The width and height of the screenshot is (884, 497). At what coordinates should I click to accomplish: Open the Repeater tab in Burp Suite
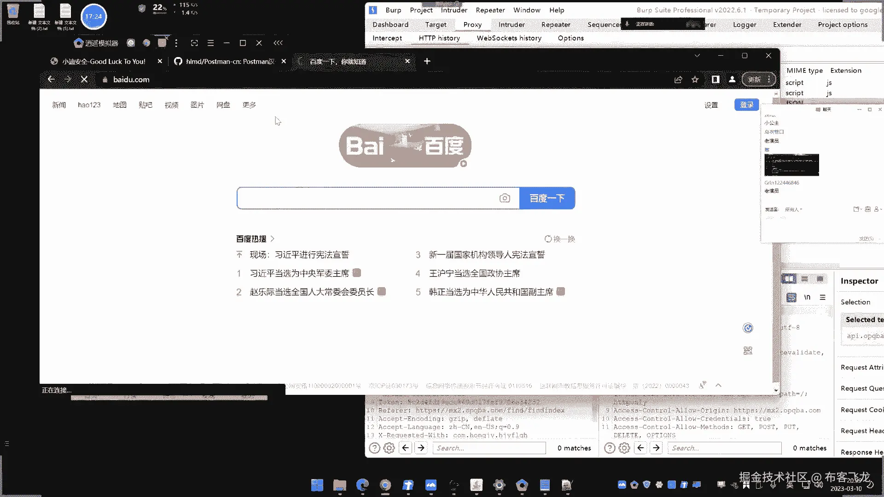tap(555, 24)
